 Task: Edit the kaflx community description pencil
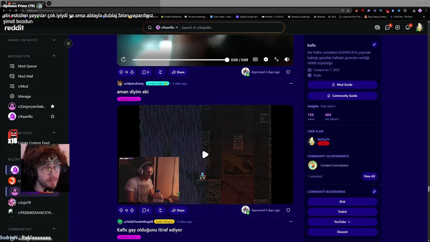(x=374, y=45)
